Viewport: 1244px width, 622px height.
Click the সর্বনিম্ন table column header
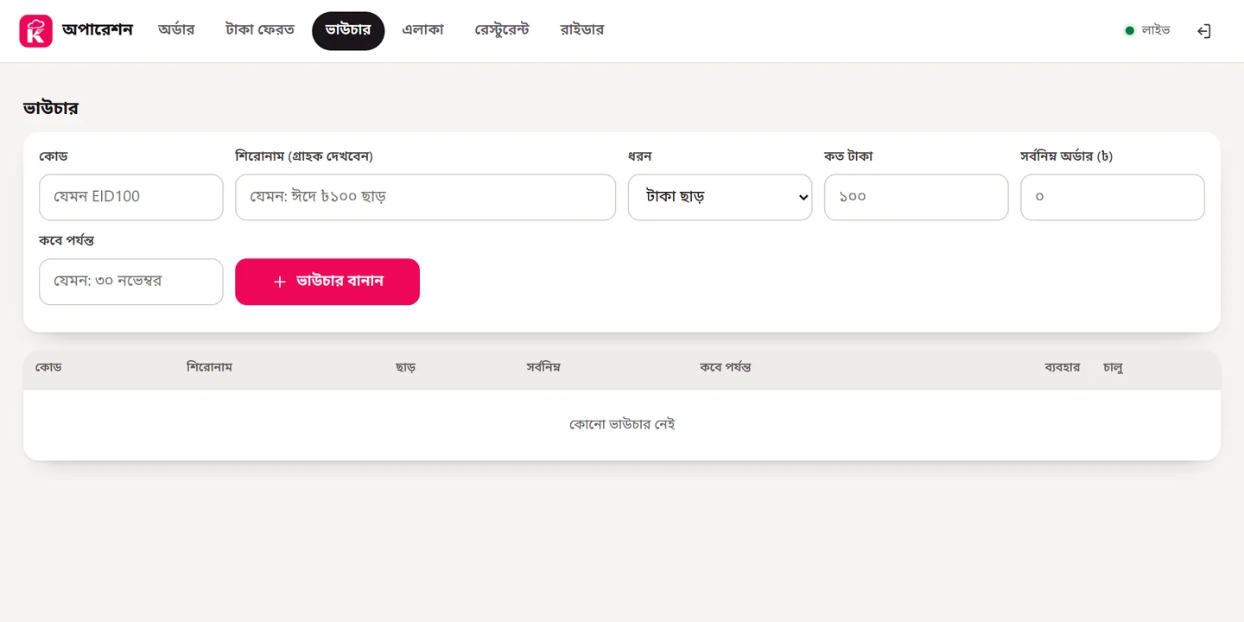click(x=543, y=367)
